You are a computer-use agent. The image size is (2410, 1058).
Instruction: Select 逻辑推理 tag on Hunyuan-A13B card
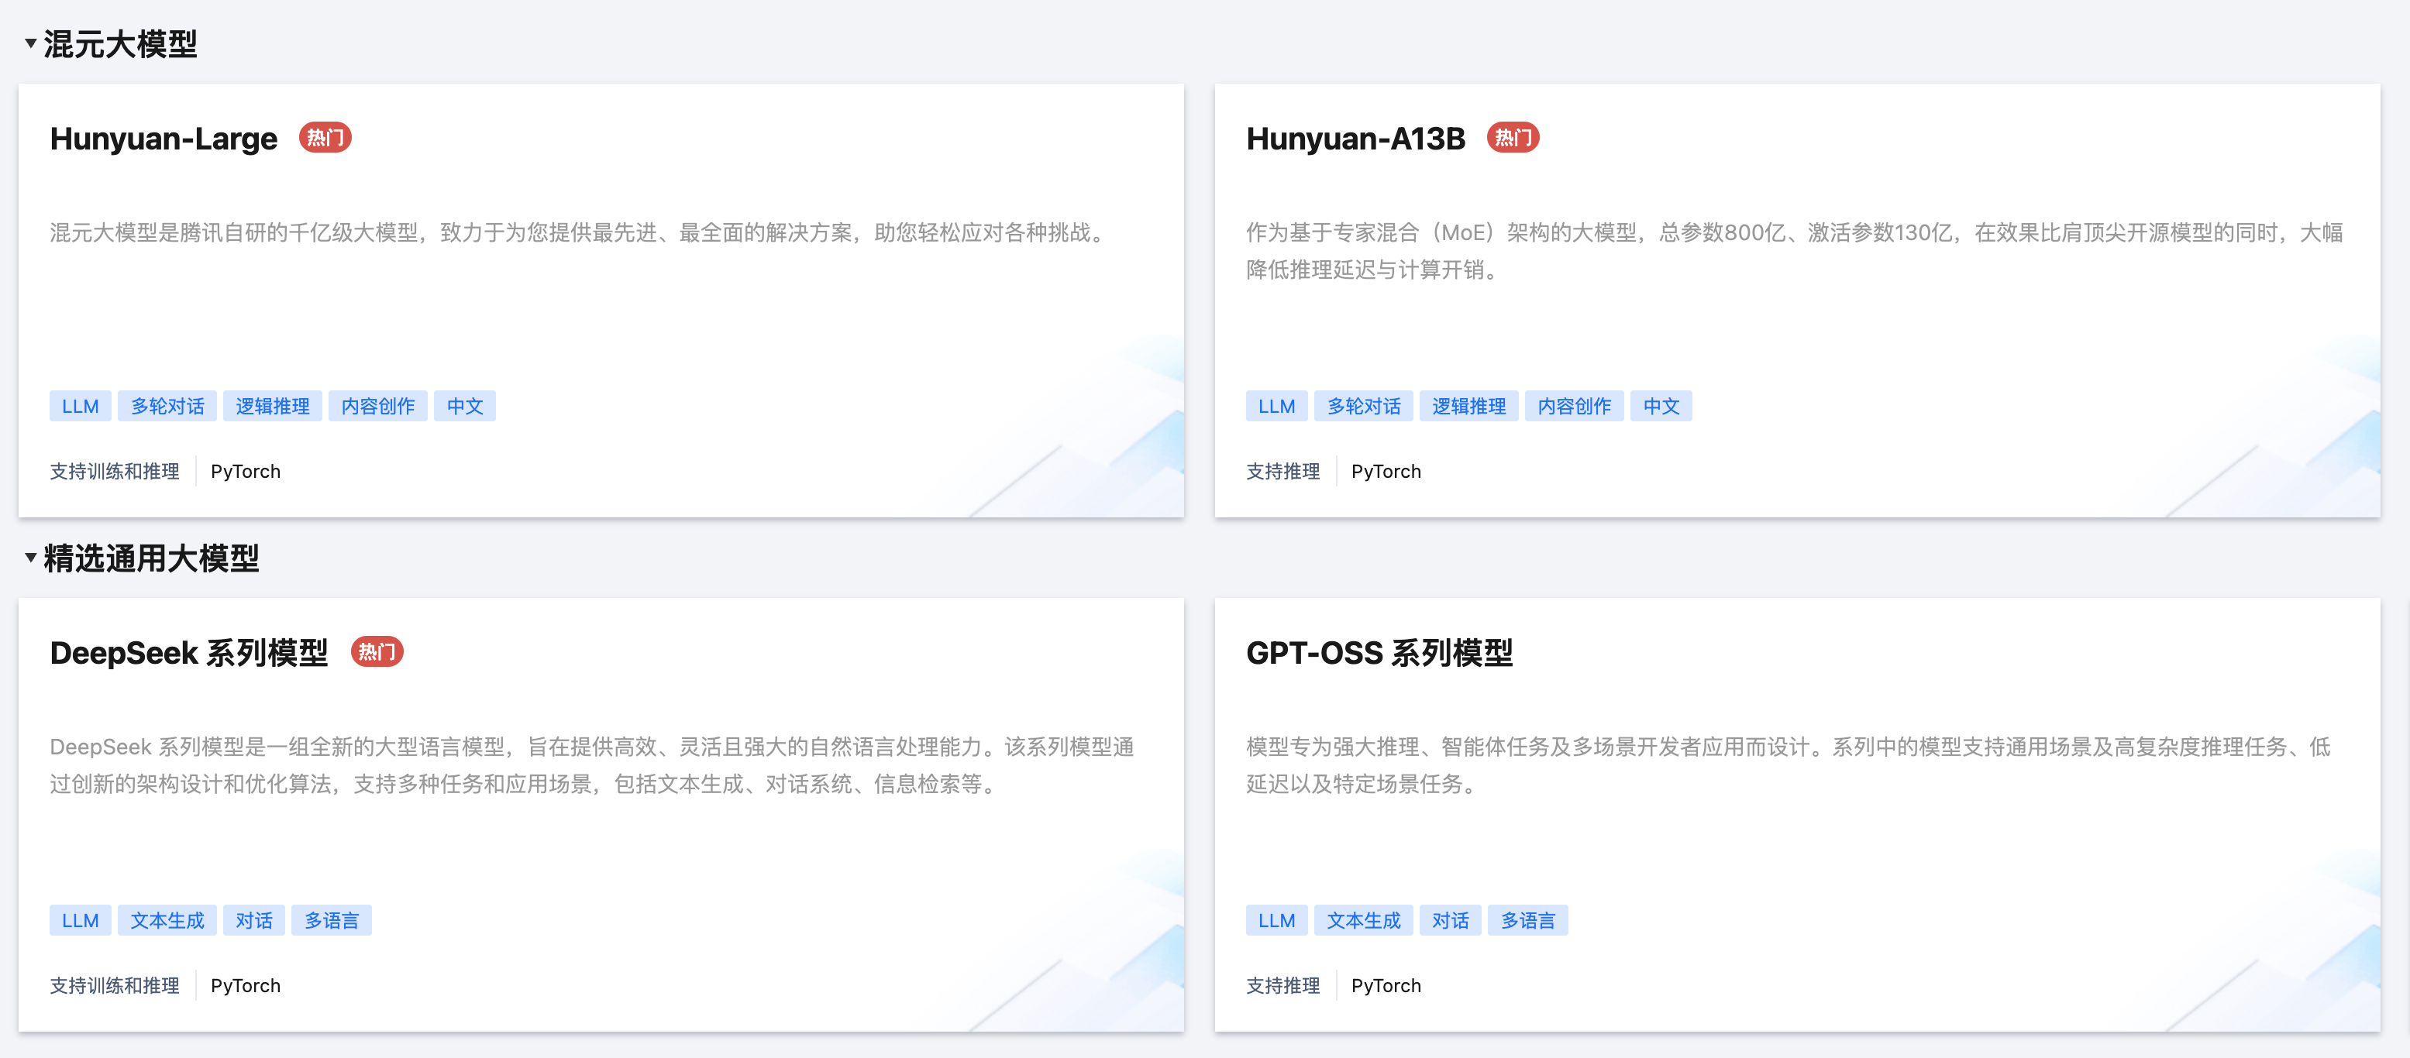pos(1468,406)
